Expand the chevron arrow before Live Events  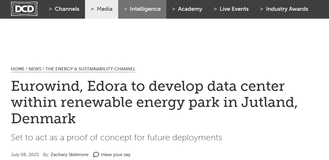(215, 9)
